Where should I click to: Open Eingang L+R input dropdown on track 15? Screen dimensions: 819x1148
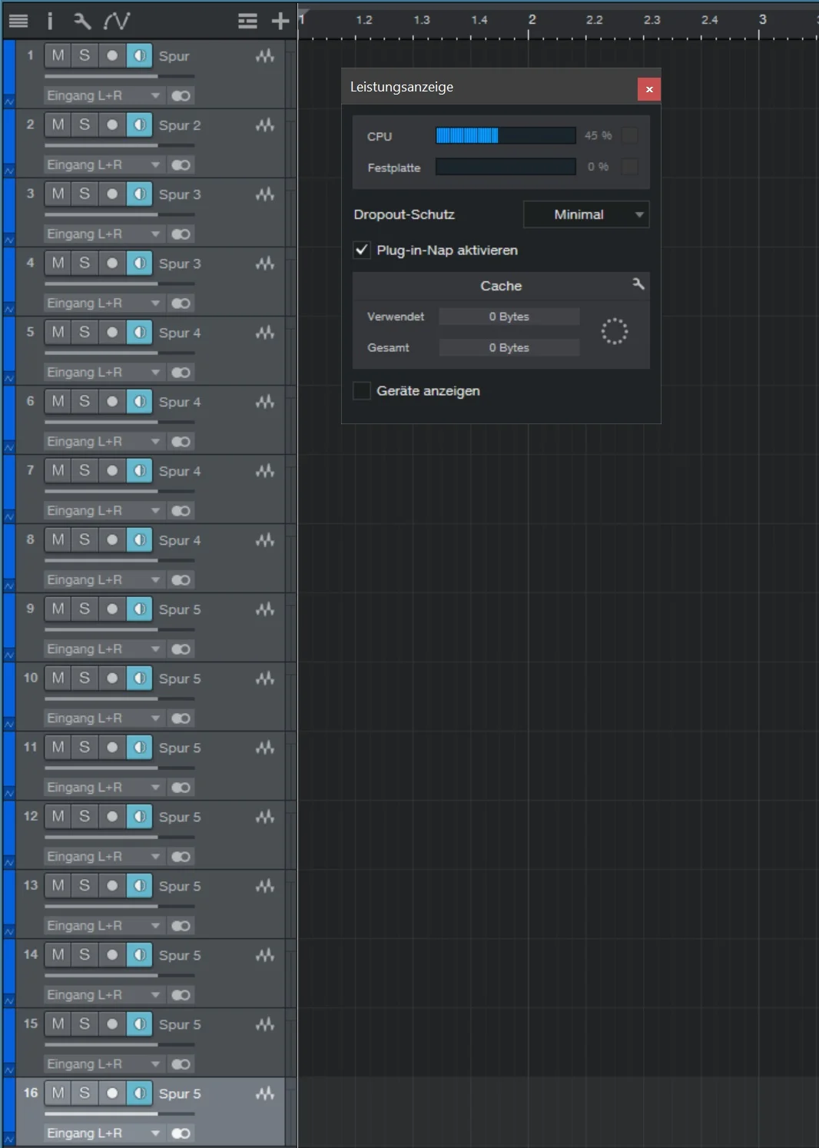pyautogui.click(x=104, y=1064)
